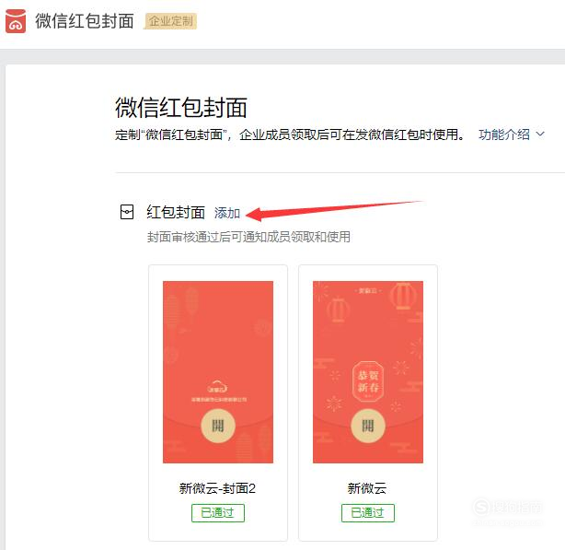
Task: Click the cloud logo on 新微云-封面2 cover
Action: pyautogui.click(x=218, y=387)
